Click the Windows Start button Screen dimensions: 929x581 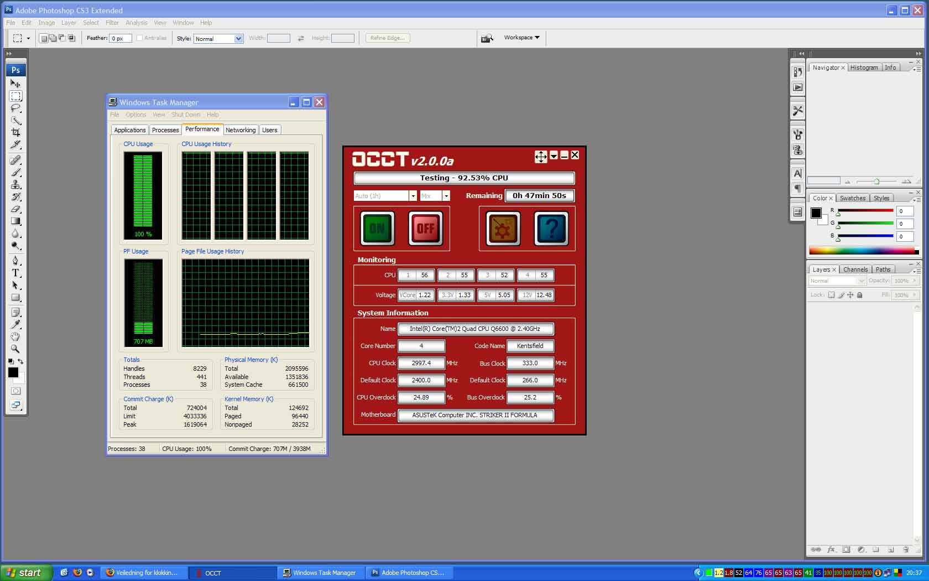click(26, 573)
